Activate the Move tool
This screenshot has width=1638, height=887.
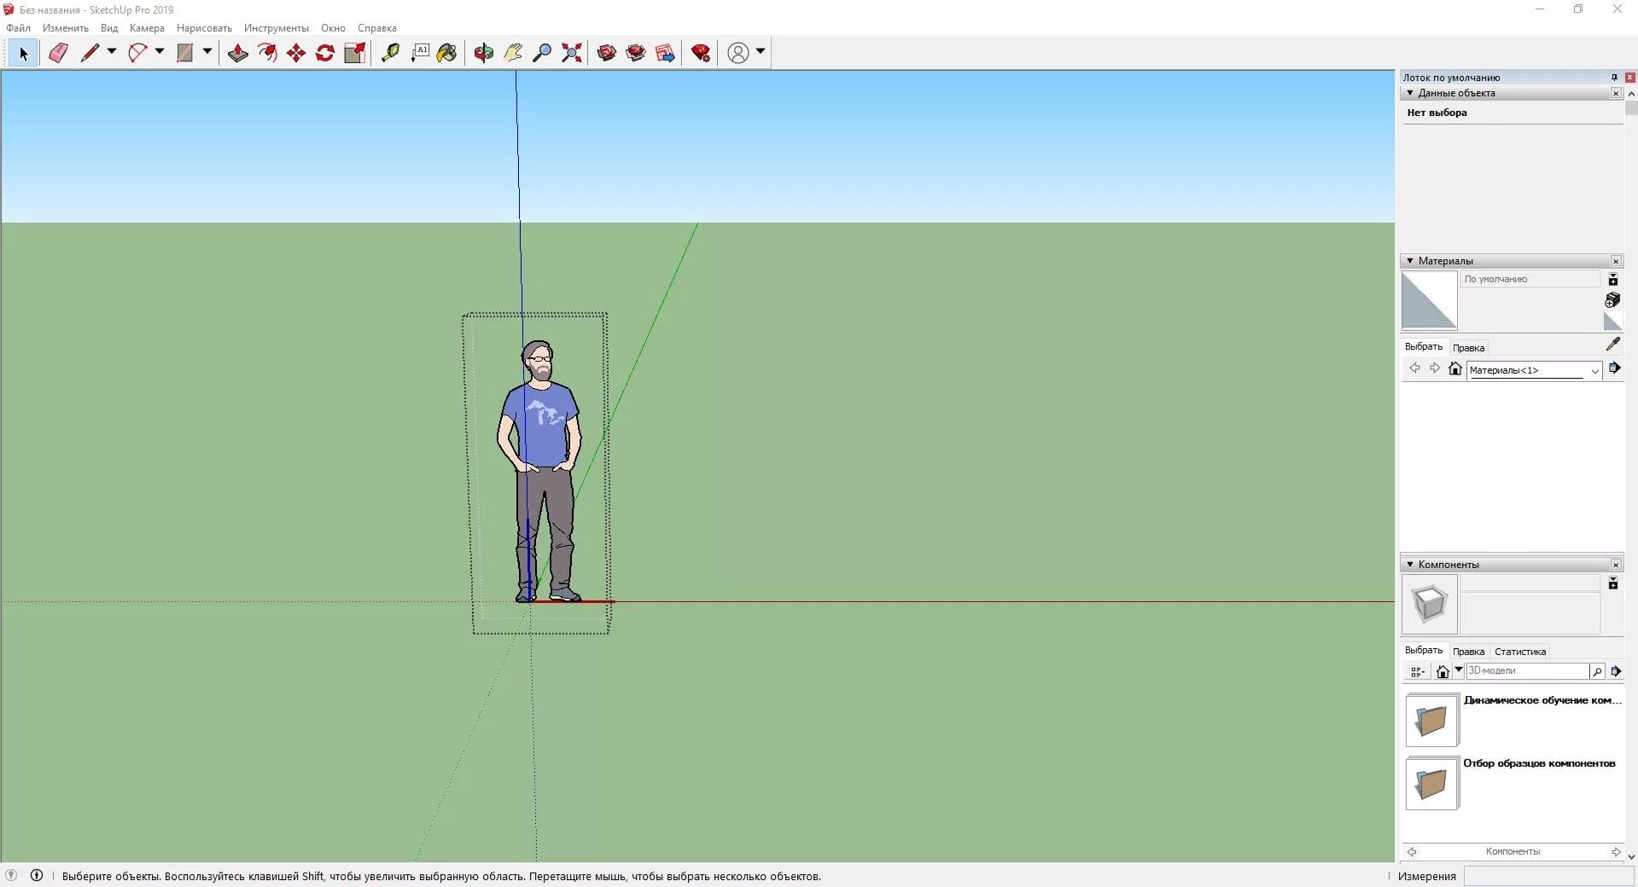pyautogui.click(x=296, y=53)
